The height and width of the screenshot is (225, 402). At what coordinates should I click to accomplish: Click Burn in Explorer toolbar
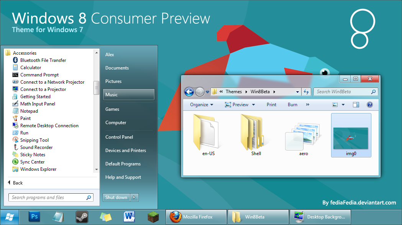[x=292, y=105]
